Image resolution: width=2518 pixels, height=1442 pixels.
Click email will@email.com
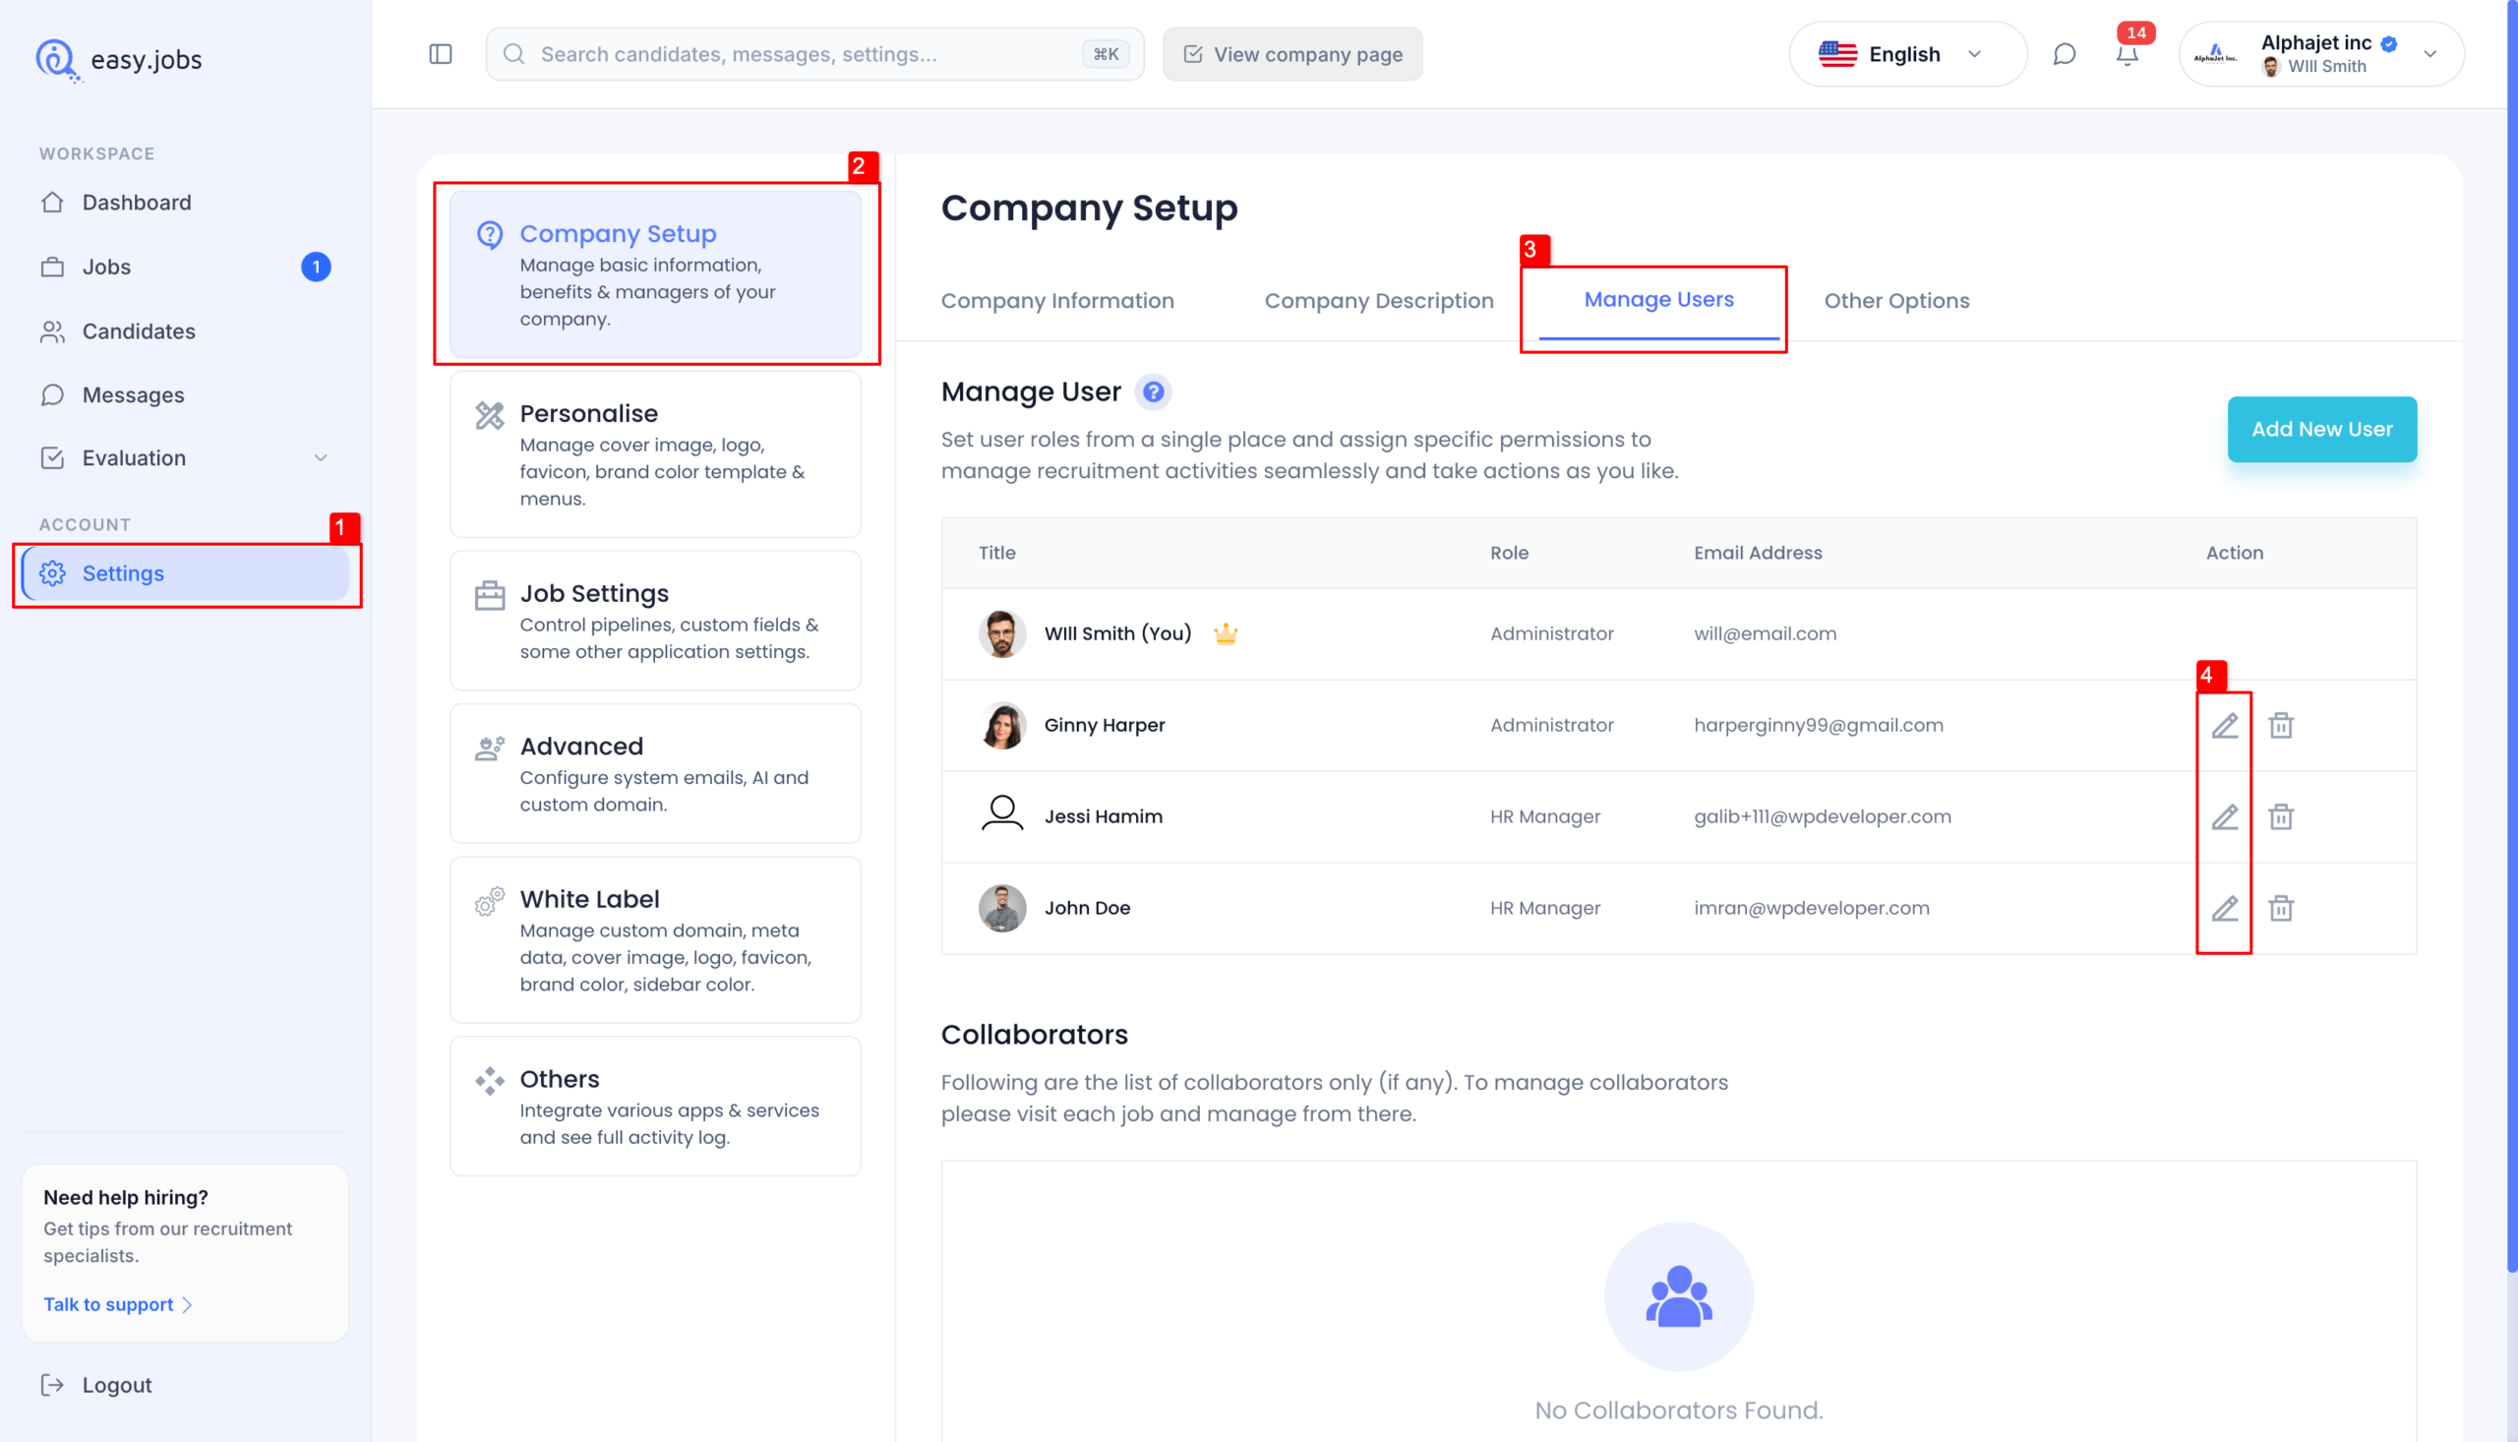[x=1765, y=633]
